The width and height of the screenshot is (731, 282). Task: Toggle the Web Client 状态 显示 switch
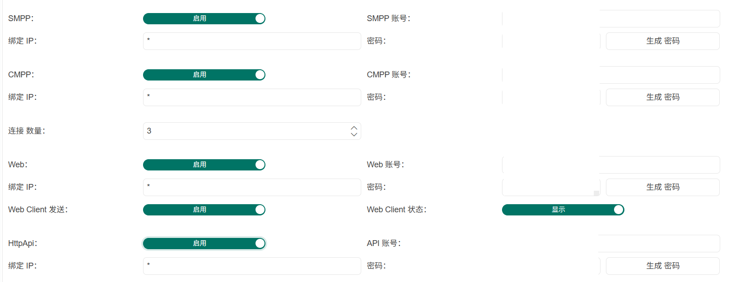(x=563, y=210)
